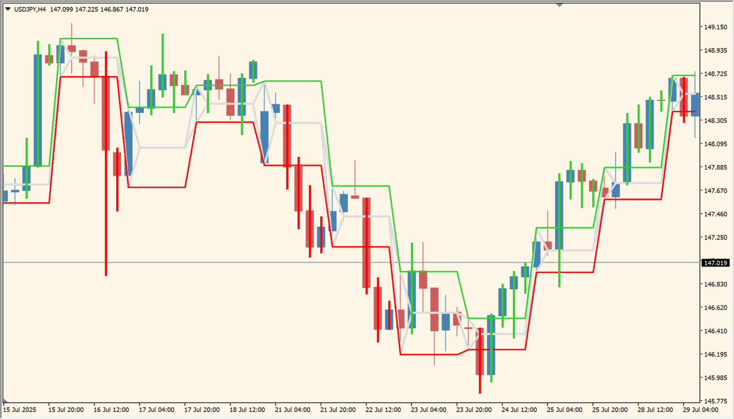
Task: Click the 149.150 price scale label
Action: pos(715,27)
